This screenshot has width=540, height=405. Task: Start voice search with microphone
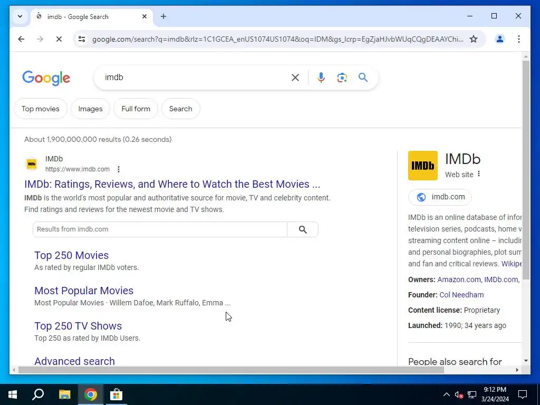(x=321, y=78)
